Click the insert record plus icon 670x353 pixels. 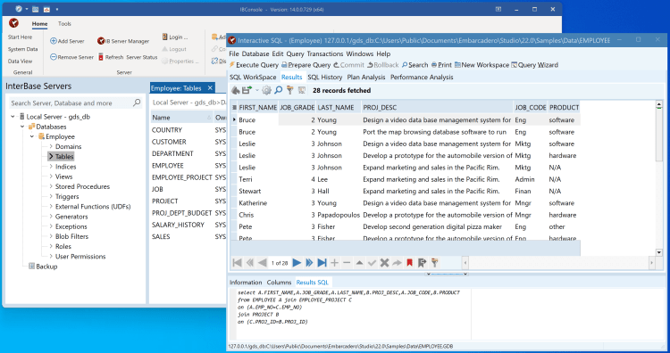point(334,263)
